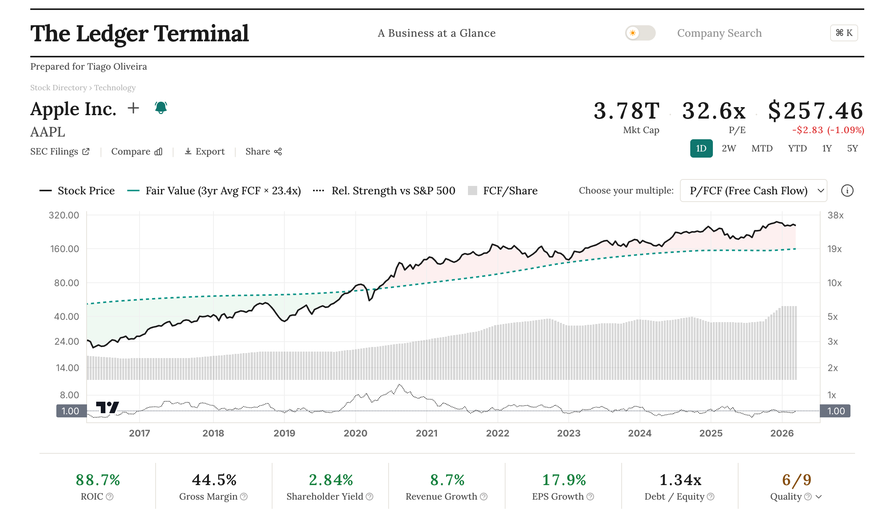
Task: Click the 6/9 Quality score
Action: coord(797,480)
